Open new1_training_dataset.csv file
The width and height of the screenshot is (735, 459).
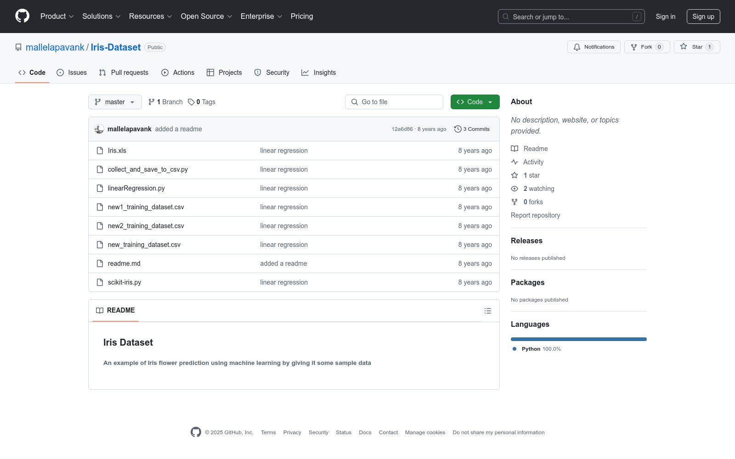coord(146,207)
